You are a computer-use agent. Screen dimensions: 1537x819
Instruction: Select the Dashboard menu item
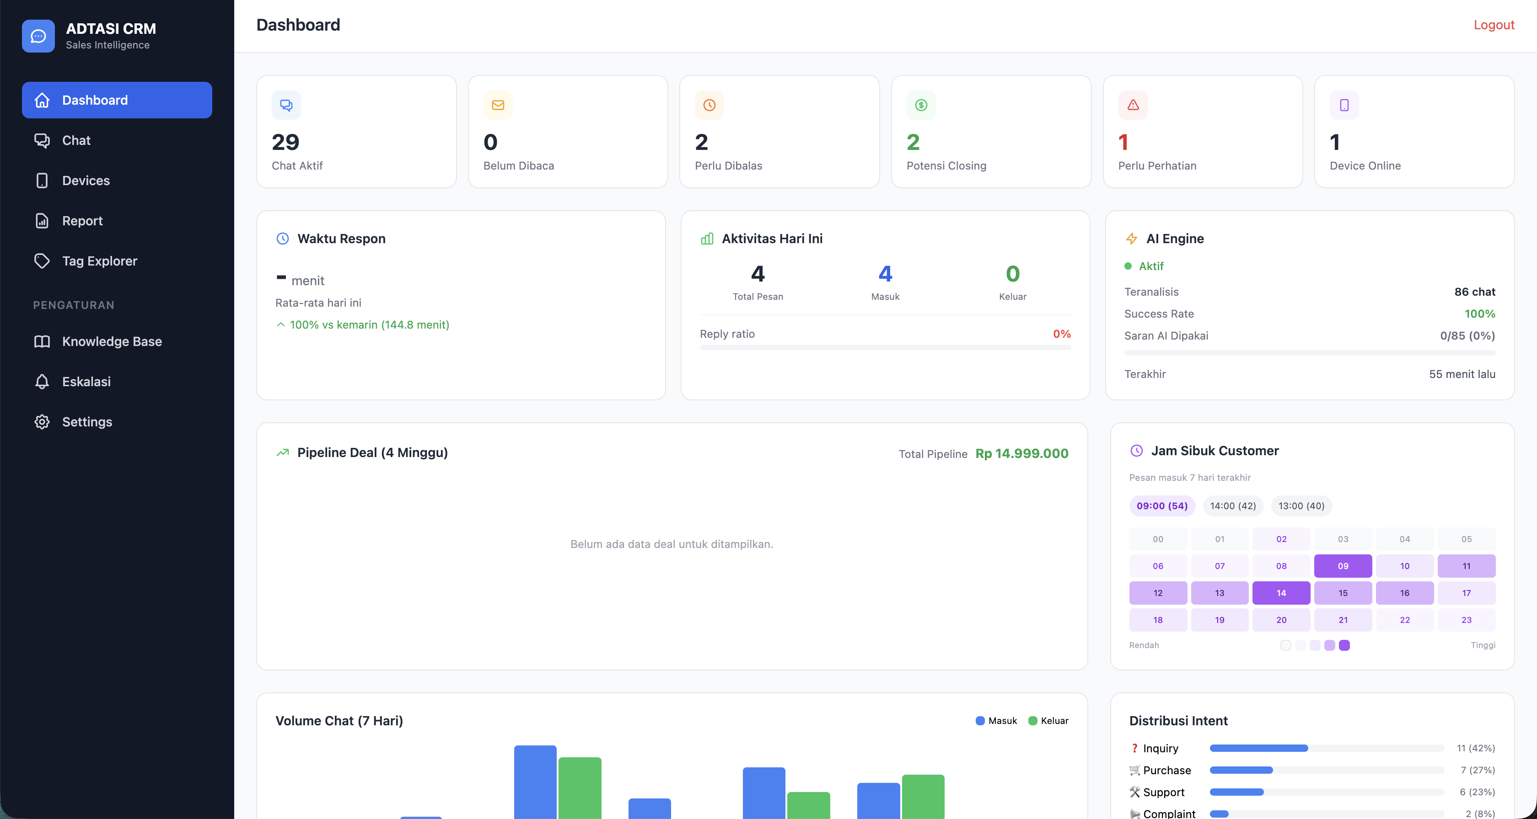[x=95, y=100]
